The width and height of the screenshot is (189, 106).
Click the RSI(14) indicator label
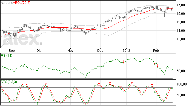[x=7, y=56]
